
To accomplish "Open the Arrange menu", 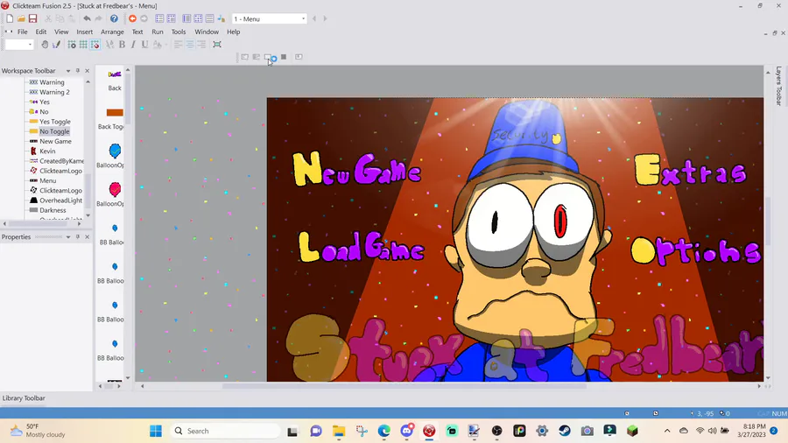I will point(112,32).
